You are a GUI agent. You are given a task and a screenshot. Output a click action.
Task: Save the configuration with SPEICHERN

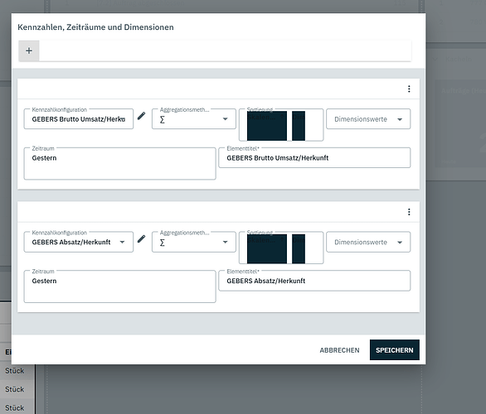(x=394, y=350)
